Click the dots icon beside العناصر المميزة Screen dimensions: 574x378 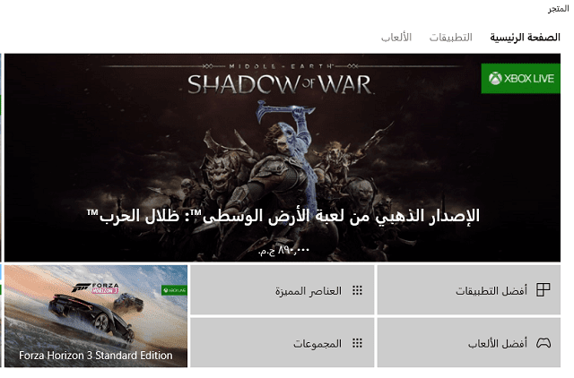coord(357,290)
